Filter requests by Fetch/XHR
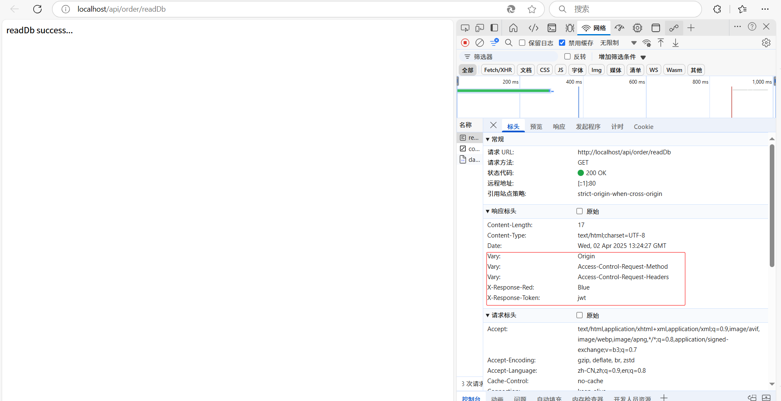The width and height of the screenshot is (781, 401). [498, 70]
